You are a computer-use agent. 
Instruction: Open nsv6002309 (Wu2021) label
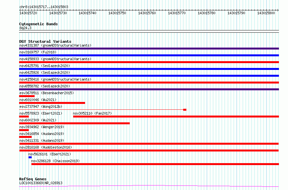pyautogui.click(x=38, y=120)
